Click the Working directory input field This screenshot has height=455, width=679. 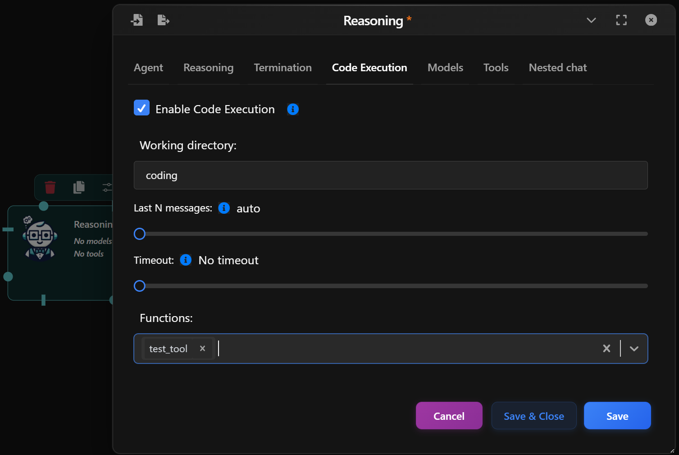391,175
